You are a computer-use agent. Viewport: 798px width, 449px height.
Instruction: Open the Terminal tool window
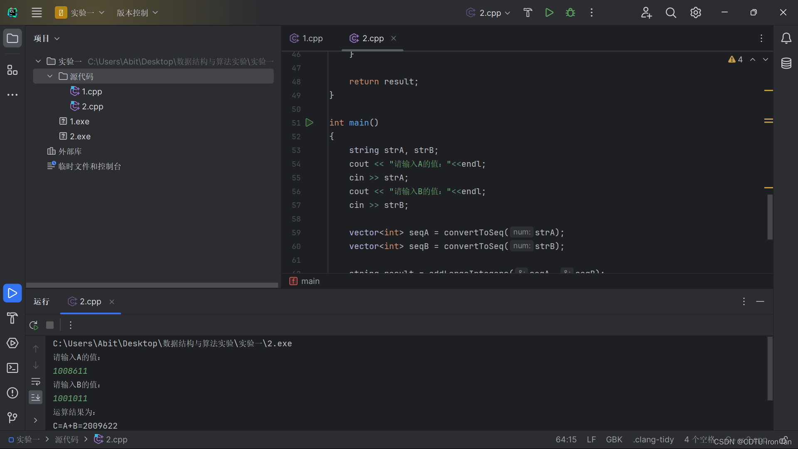(12, 368)
